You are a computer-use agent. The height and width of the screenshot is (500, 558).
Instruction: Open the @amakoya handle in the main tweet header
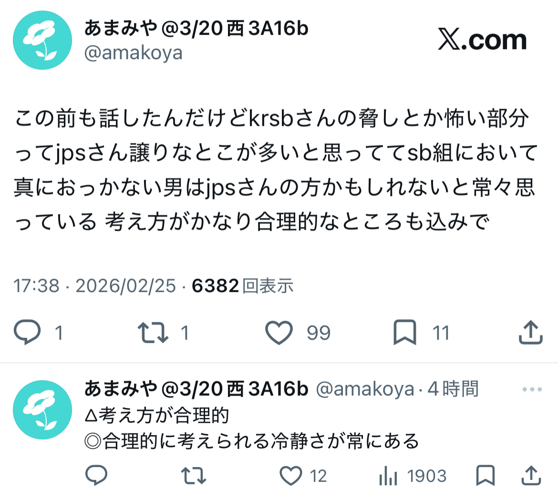[134, 53]
